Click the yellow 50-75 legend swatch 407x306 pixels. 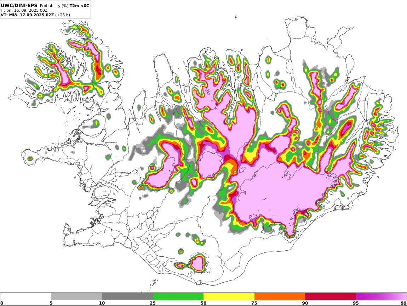pos(229,297)
